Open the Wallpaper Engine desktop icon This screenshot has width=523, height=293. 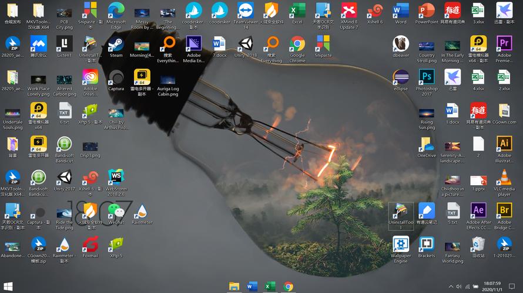[401, 245]
